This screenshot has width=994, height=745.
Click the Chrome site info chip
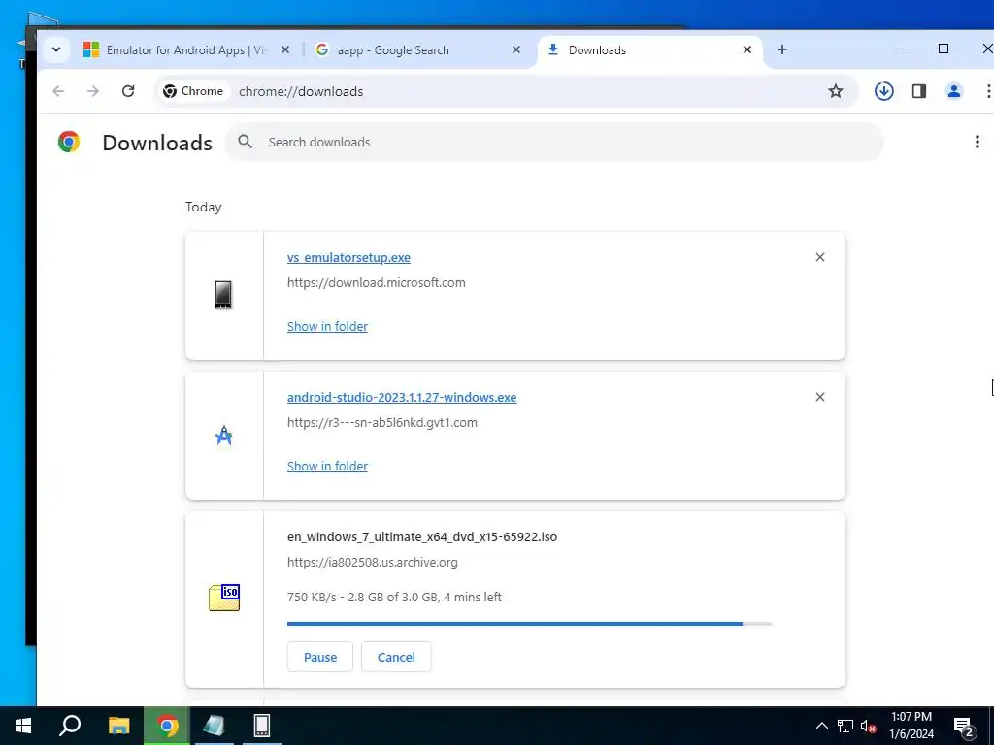[193, 91]
